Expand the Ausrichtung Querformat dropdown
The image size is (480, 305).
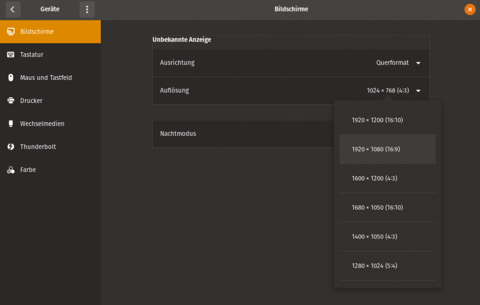tap(398, 63)
